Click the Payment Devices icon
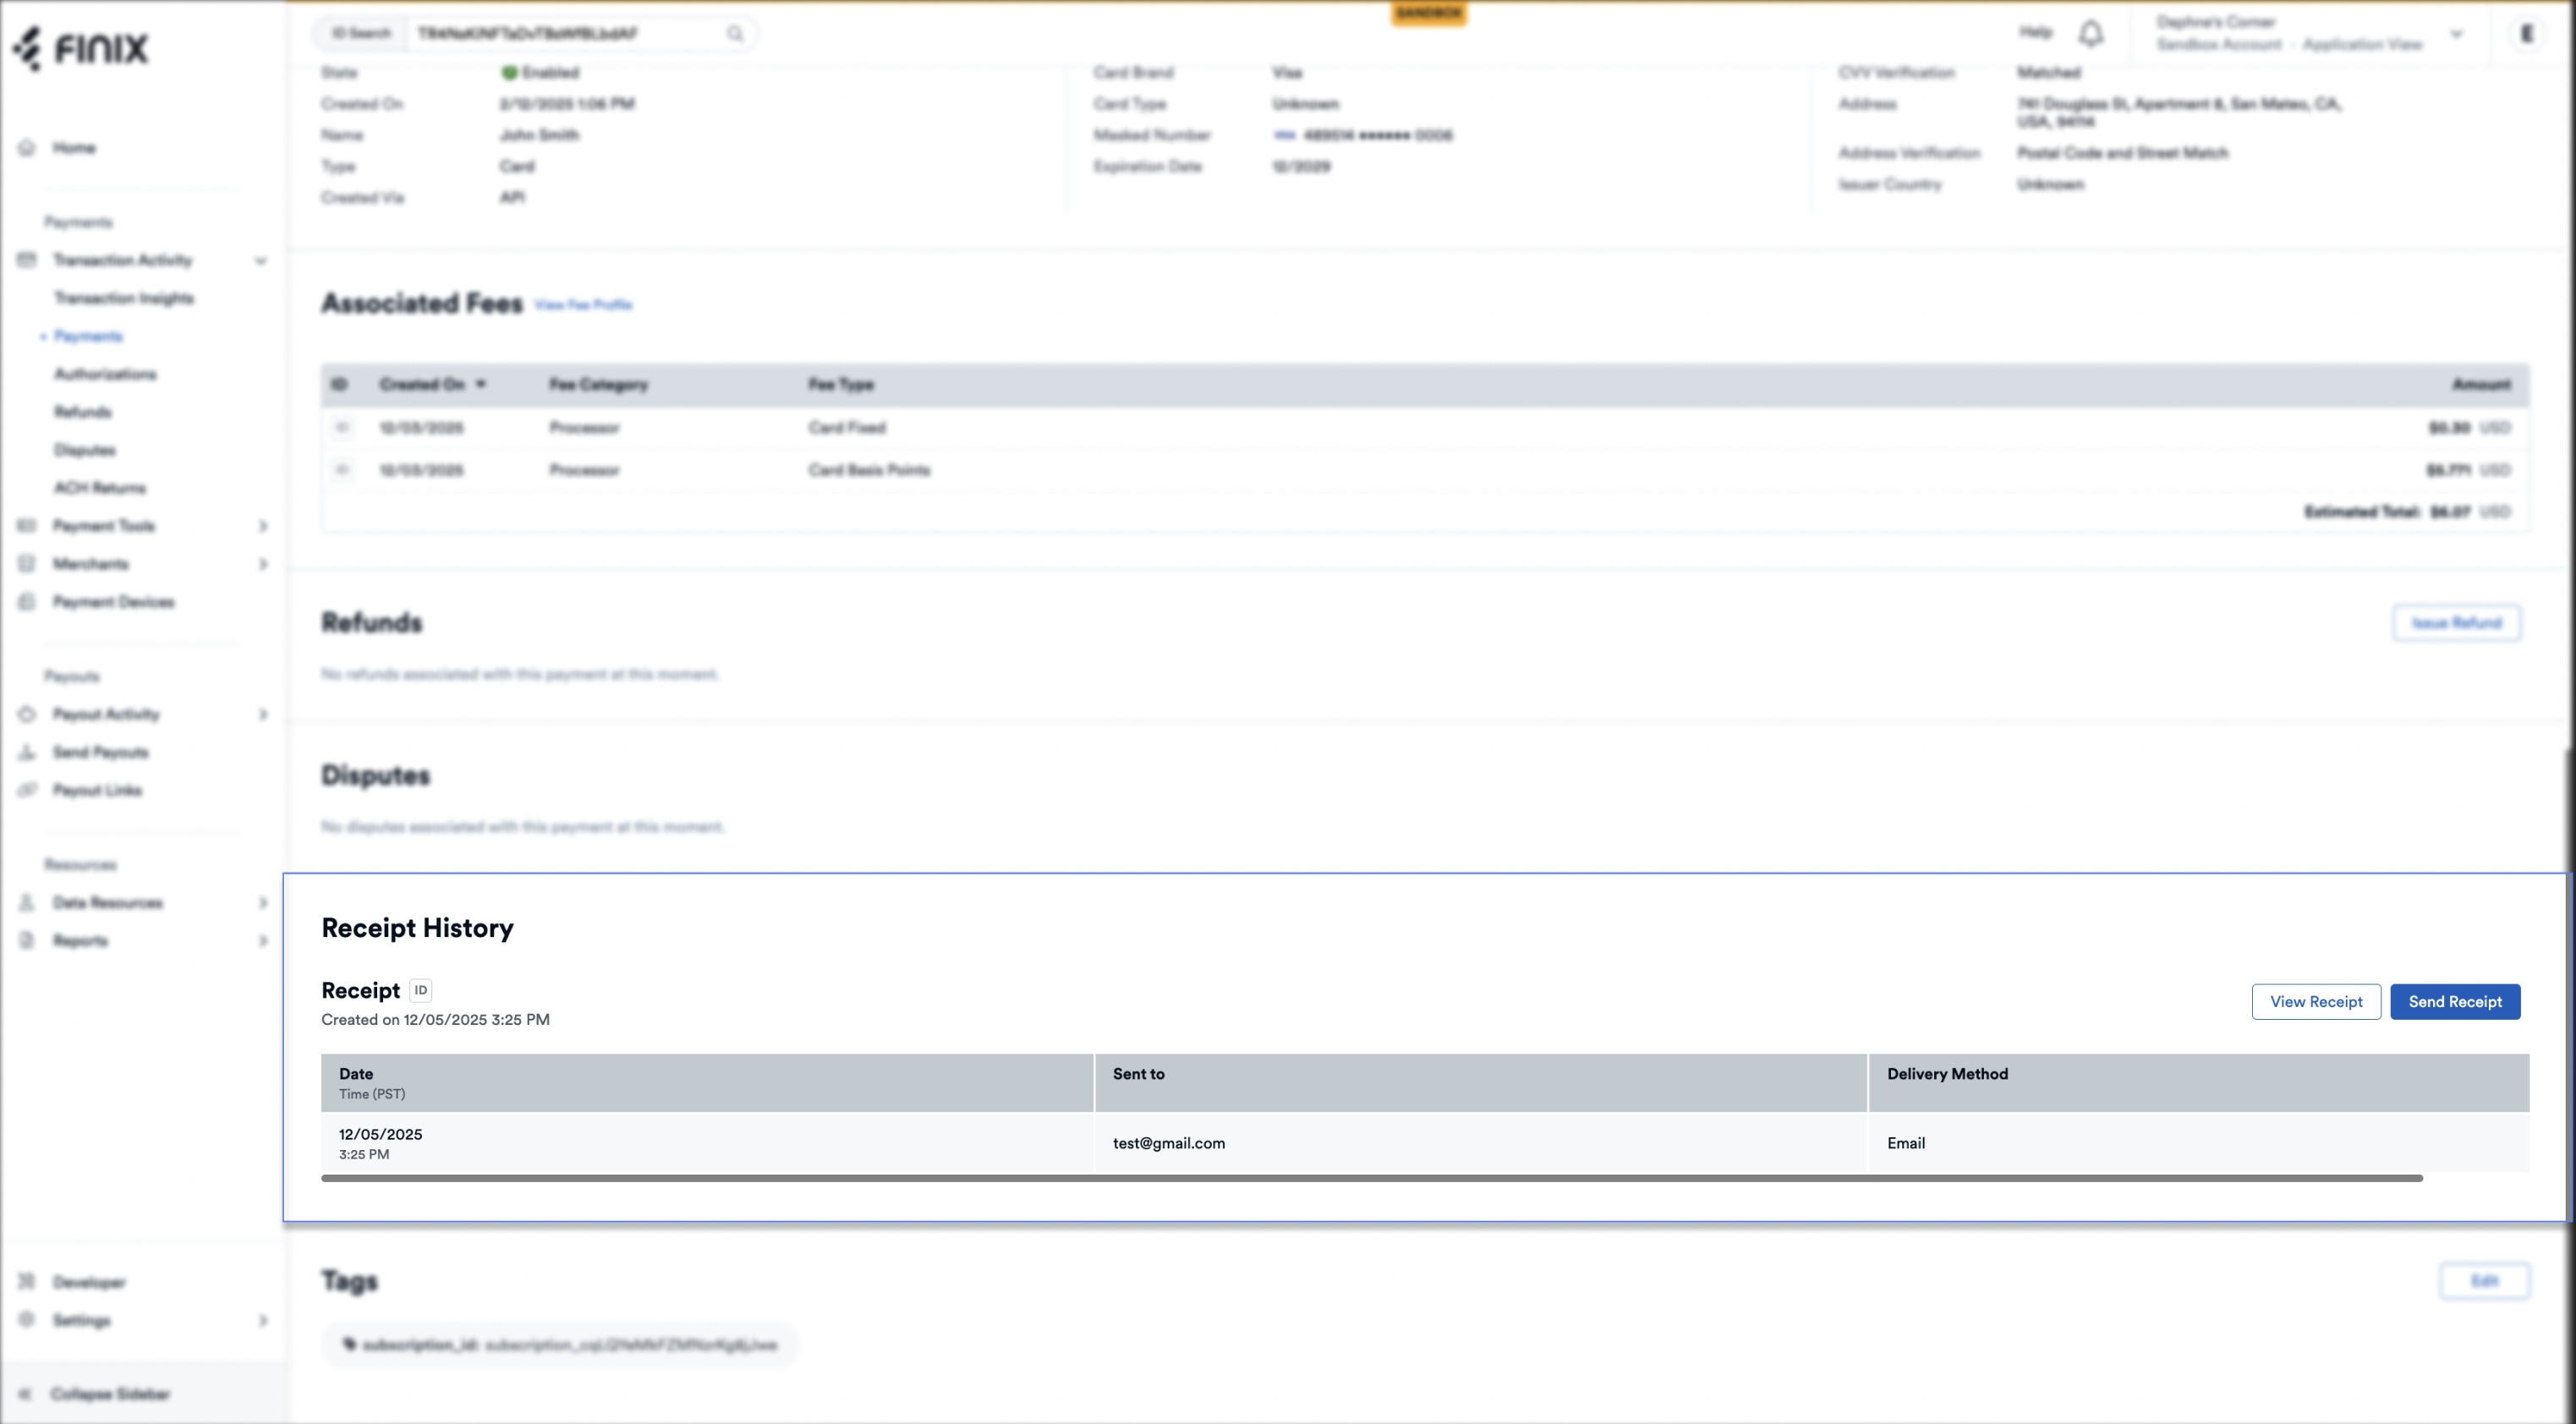Image resolution: width=2576 pixels, height=1424 pixels. 27,602
